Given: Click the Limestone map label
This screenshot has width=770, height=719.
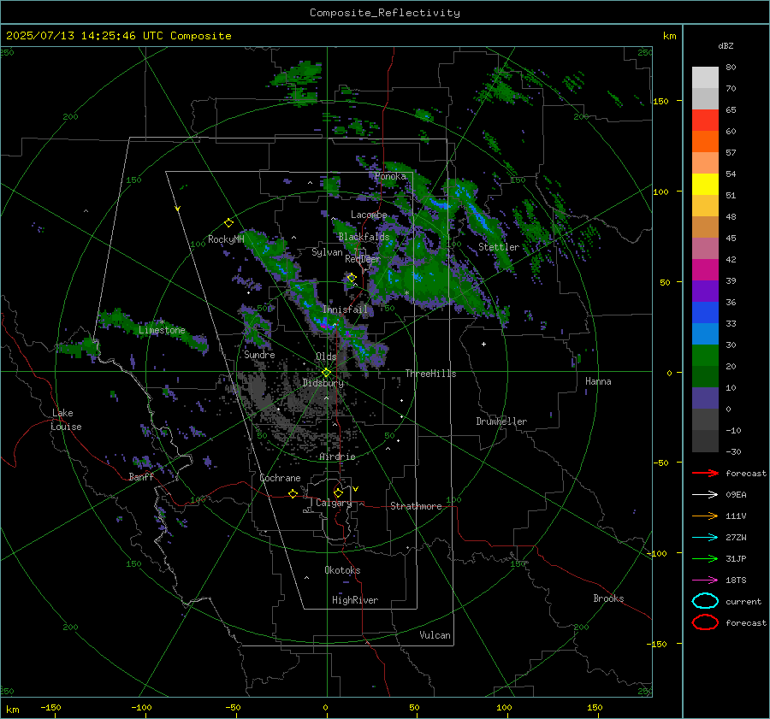Looking at the screenshot, I should click(x=162, y=330).
